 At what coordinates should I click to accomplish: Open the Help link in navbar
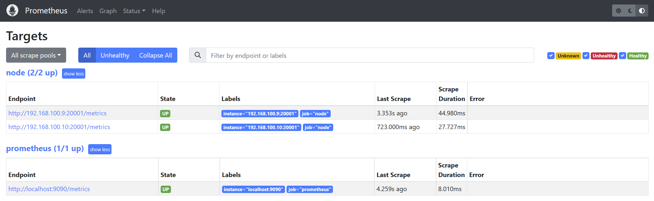pos(158,11)
